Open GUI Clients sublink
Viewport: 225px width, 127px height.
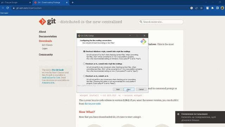coord(47,45)
